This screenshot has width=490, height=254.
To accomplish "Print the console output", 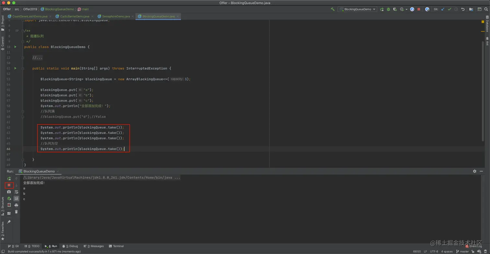I will click(x=16, y=205).
